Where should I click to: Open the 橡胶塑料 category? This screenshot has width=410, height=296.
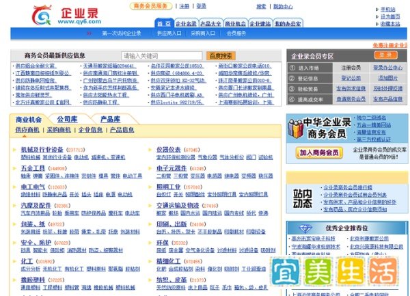(x=33, y=280)
